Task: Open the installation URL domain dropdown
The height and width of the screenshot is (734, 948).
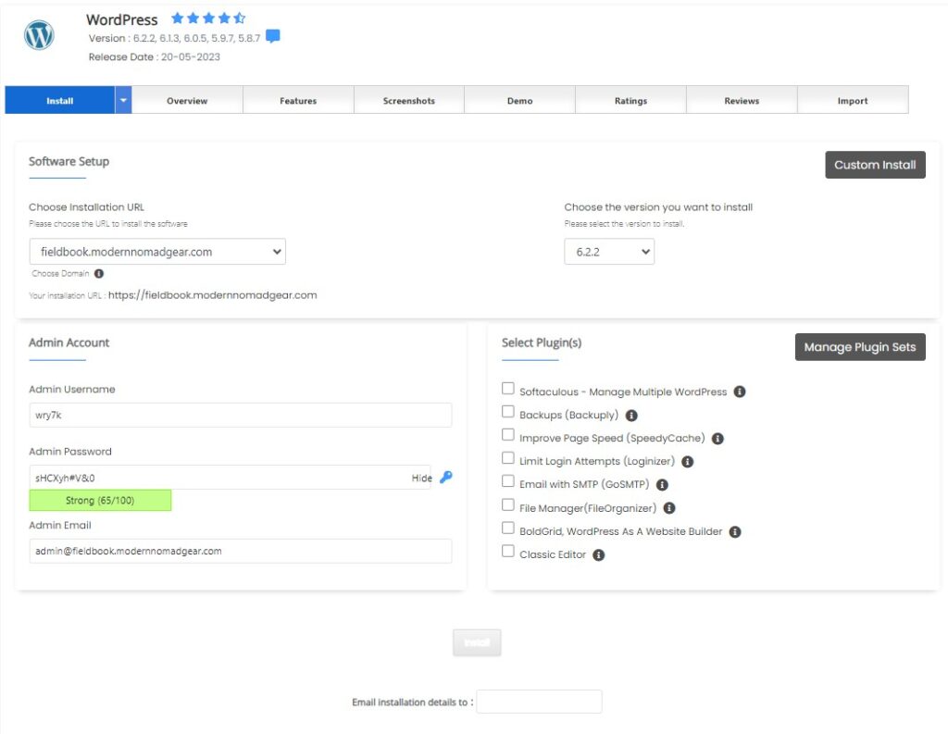Action: tap(157, 252)
